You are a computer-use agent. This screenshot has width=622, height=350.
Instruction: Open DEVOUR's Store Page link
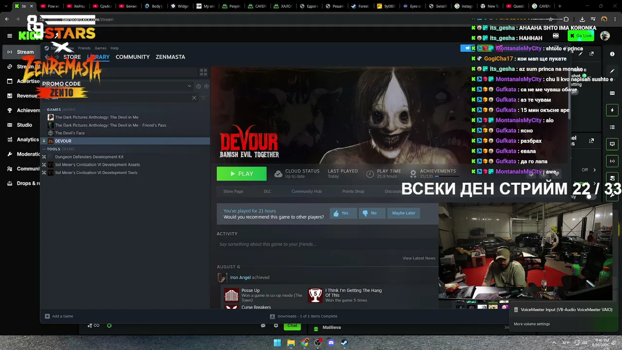point(233,192)
